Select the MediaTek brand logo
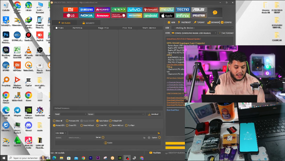The height and width of the screenshot is (161, 285). (x=135, y=16)
